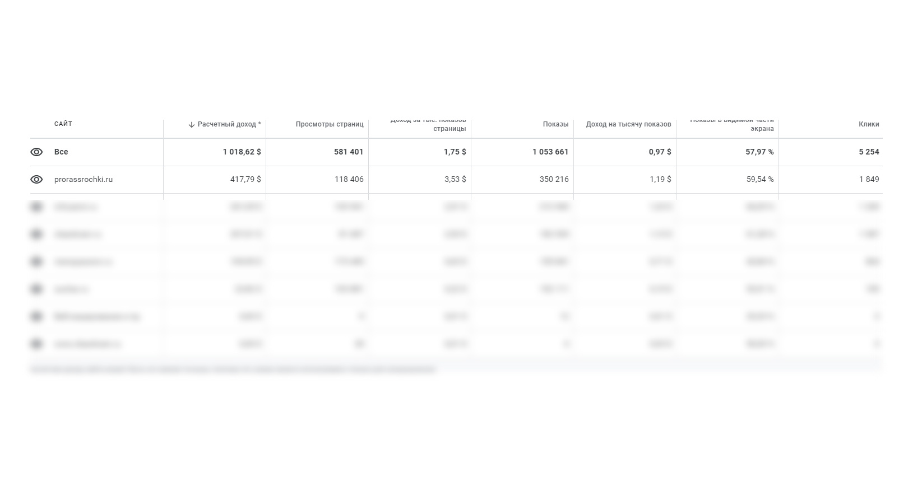Click the Показы в видимой части экрана header

pyautogui.click(x=731, y=125)
